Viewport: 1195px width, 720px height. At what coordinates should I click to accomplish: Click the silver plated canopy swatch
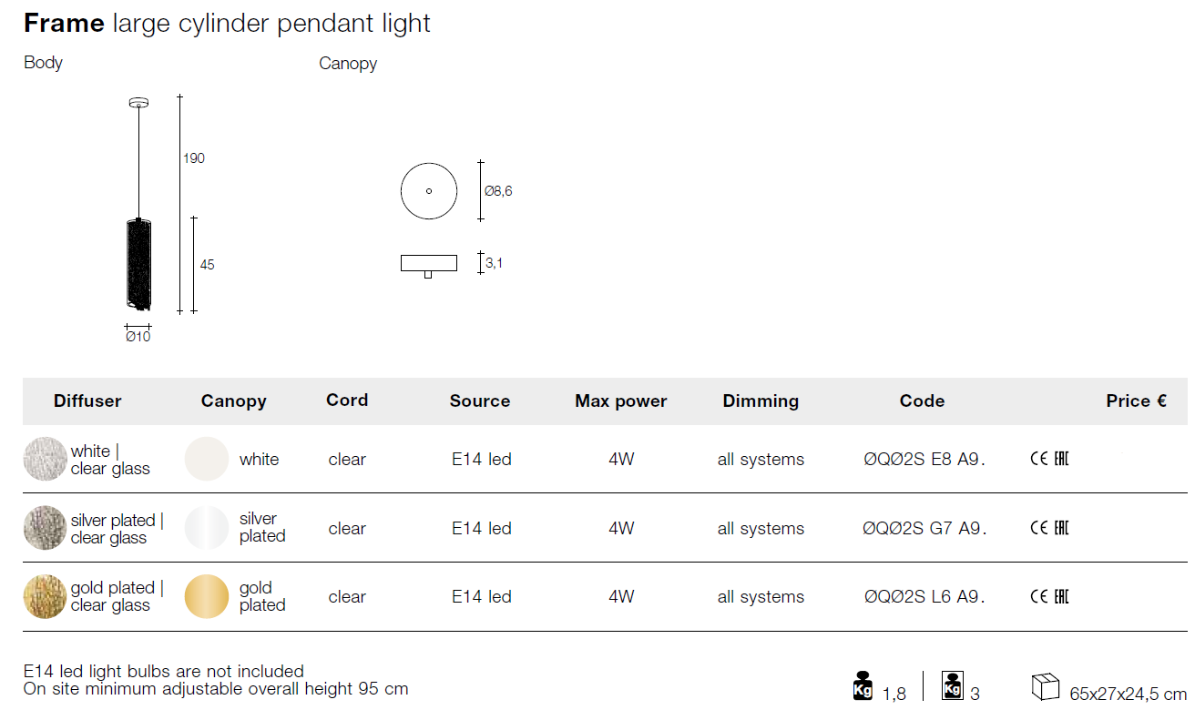(x=207, y=528)
